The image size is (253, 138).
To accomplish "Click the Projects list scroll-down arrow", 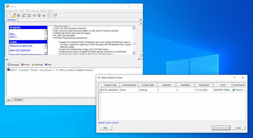I will [x=45, y=38].
